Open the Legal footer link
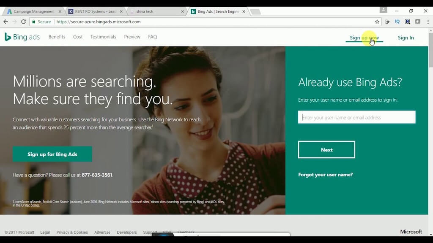This screenshot has width=433, height=243. click(45, 232)
